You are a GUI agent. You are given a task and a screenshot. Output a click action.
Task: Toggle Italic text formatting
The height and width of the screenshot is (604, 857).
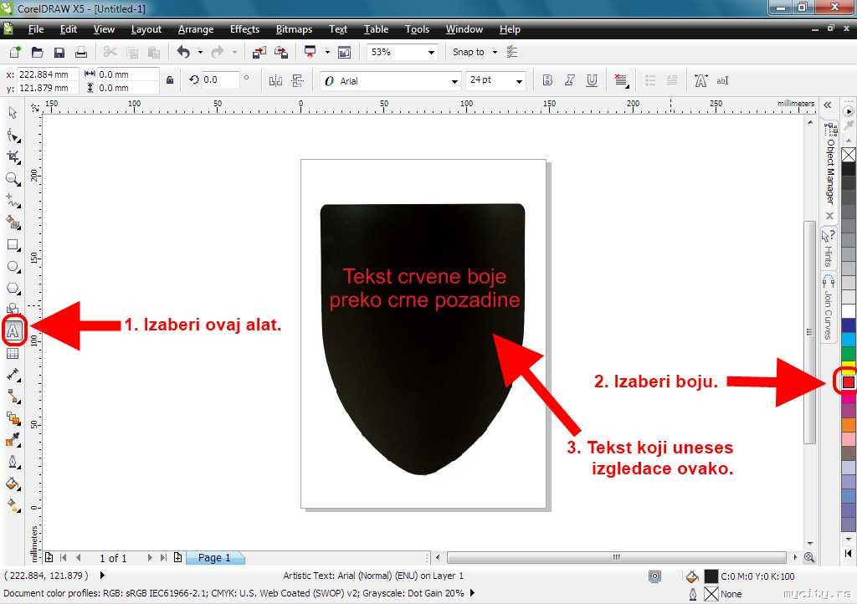click(570, 80)
